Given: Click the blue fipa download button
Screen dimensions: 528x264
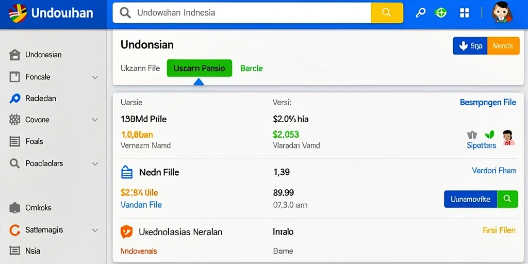Looking at the screenshot, I should click(470, 46).
